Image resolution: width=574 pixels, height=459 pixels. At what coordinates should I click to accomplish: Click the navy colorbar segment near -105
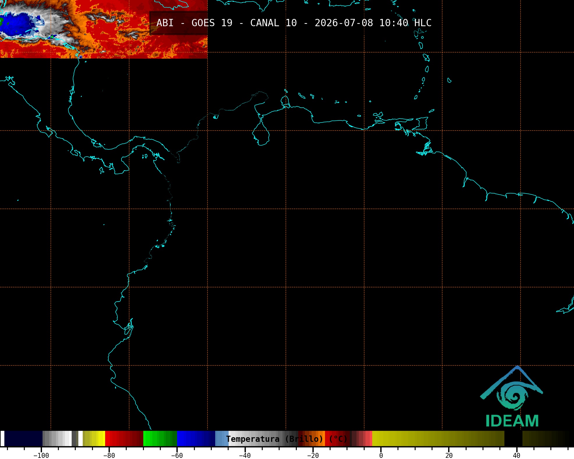24,439
